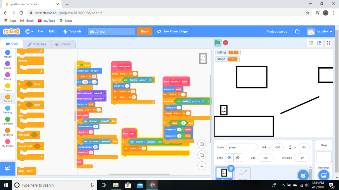Image resolution: width=339 pixels, height=190 pixels.
Task: Click the sprite Size field
Action: 266,158
